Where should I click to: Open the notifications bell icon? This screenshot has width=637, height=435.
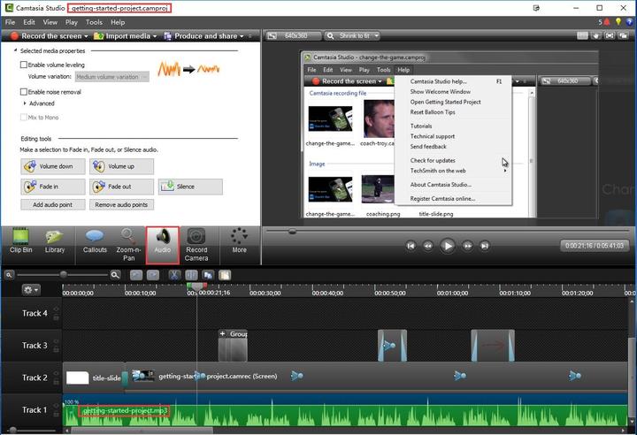pos(607,22)
